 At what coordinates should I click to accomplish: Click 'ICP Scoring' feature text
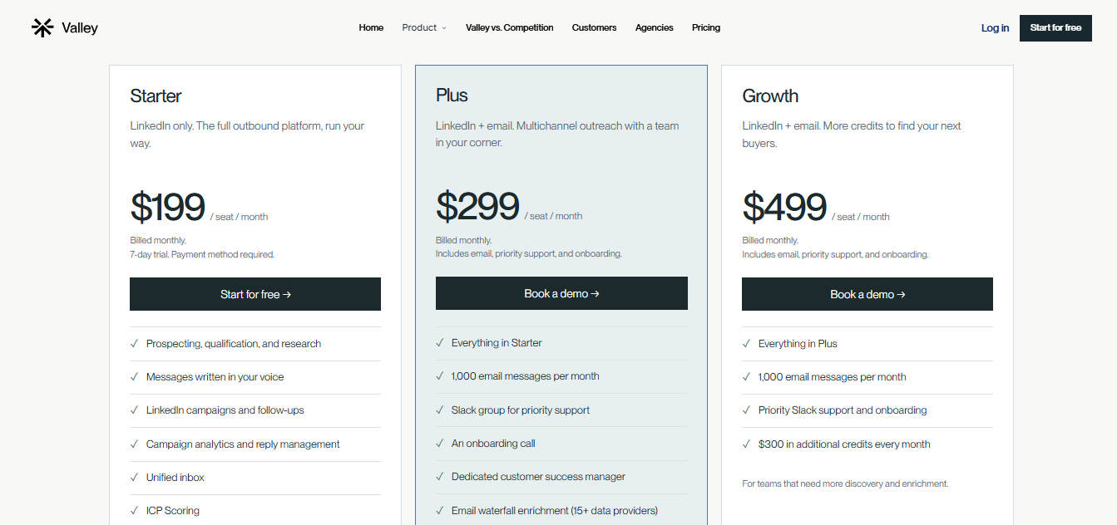[173, 510]
